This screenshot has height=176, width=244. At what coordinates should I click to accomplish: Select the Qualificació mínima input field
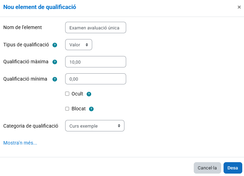pyautogui.click(x=96, y=79)
